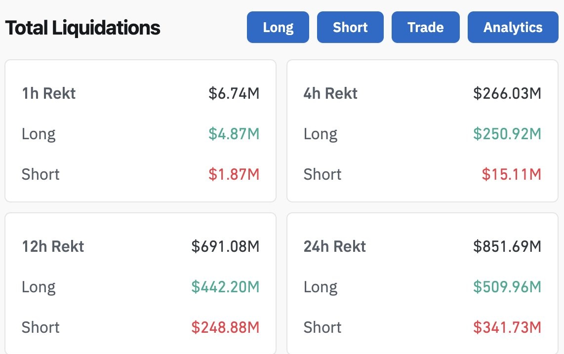Select the 12h Rekt card title
Screen dimensions: 564x354
(x=53, y=246)
